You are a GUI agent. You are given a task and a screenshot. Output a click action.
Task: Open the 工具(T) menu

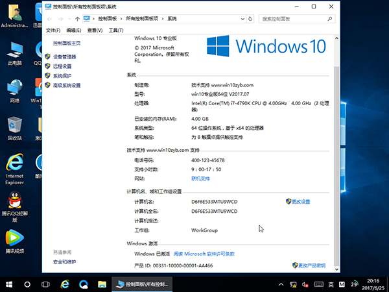coord(115,30)
